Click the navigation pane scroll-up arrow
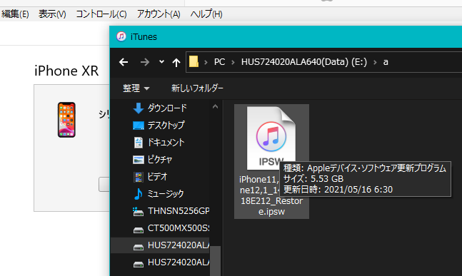Viewport: 462px width, 276px height. tap(215, 106)
